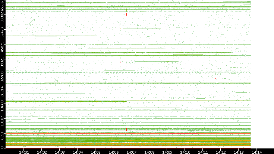Click the 65536 label on the vertical axis
274x154 pixels.
[x=3, y=7]
